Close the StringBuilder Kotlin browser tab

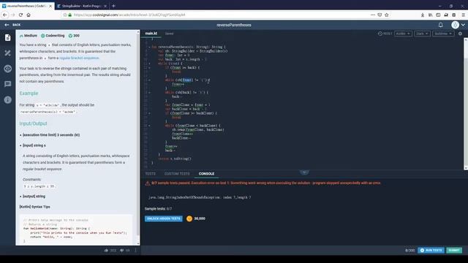(105, 6)
